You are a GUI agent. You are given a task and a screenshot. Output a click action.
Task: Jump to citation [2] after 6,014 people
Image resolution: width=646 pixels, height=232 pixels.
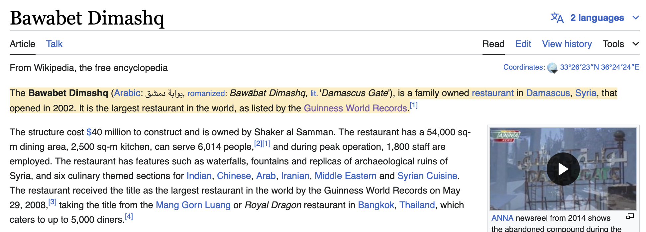(258, 144)
